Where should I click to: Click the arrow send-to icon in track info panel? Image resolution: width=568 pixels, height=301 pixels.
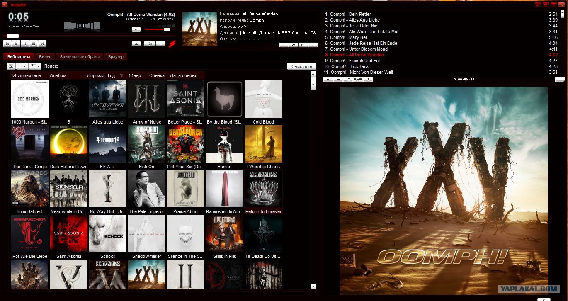click(x=303, y=45)
